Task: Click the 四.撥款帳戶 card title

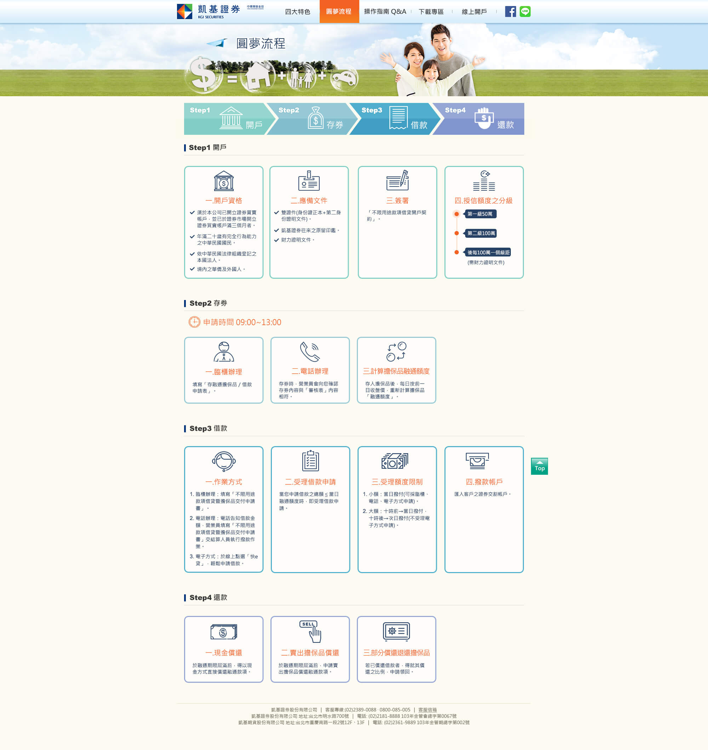Action: (x=484, y=482)
